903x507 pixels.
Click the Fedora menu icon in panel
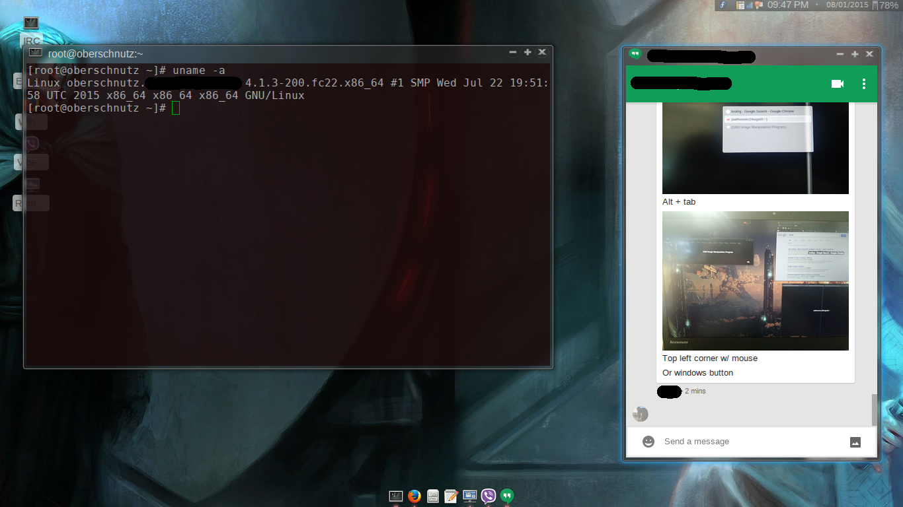pyautogui.click(x=723, y=5)
